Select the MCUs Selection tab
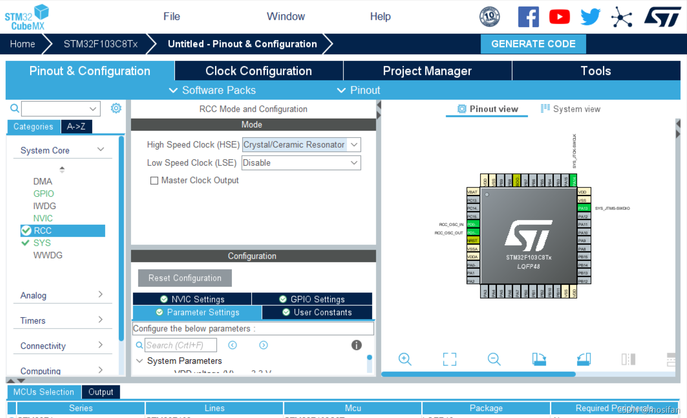The image size is (687, 418). point(44,392)
